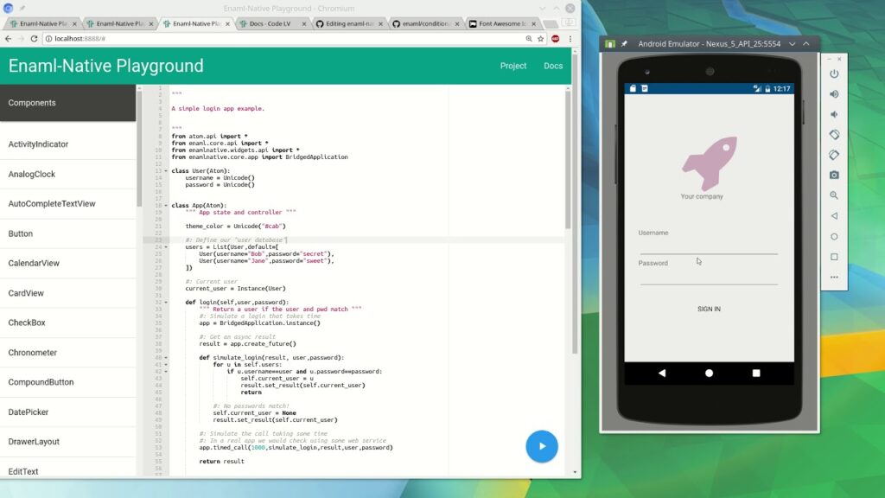Select AnalogClock component
This screenshot has height=498, width=885.
pyautogui.click(x=67, y=174)
